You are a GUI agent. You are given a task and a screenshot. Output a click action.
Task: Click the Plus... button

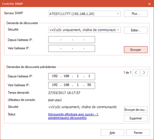[x=136, y=14]
